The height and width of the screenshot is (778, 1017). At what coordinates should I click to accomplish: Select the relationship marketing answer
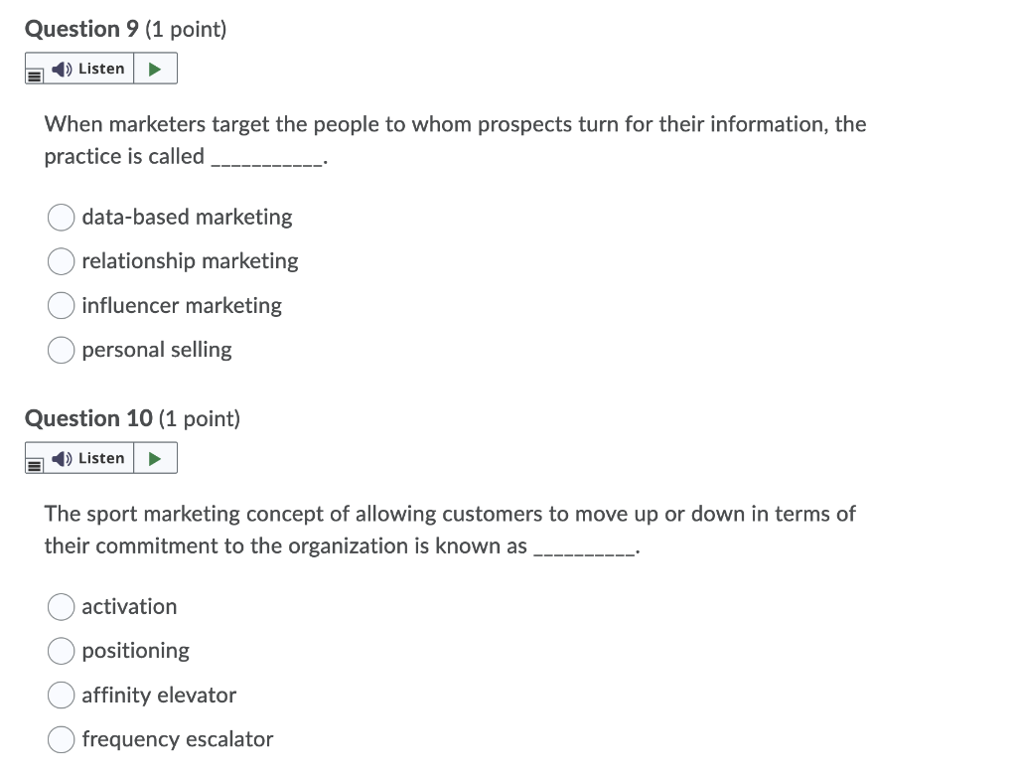(x=61, y=261)
